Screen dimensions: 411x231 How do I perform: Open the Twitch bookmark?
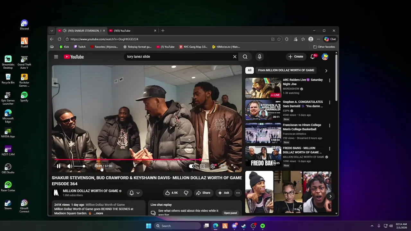[x=80, y=47]
